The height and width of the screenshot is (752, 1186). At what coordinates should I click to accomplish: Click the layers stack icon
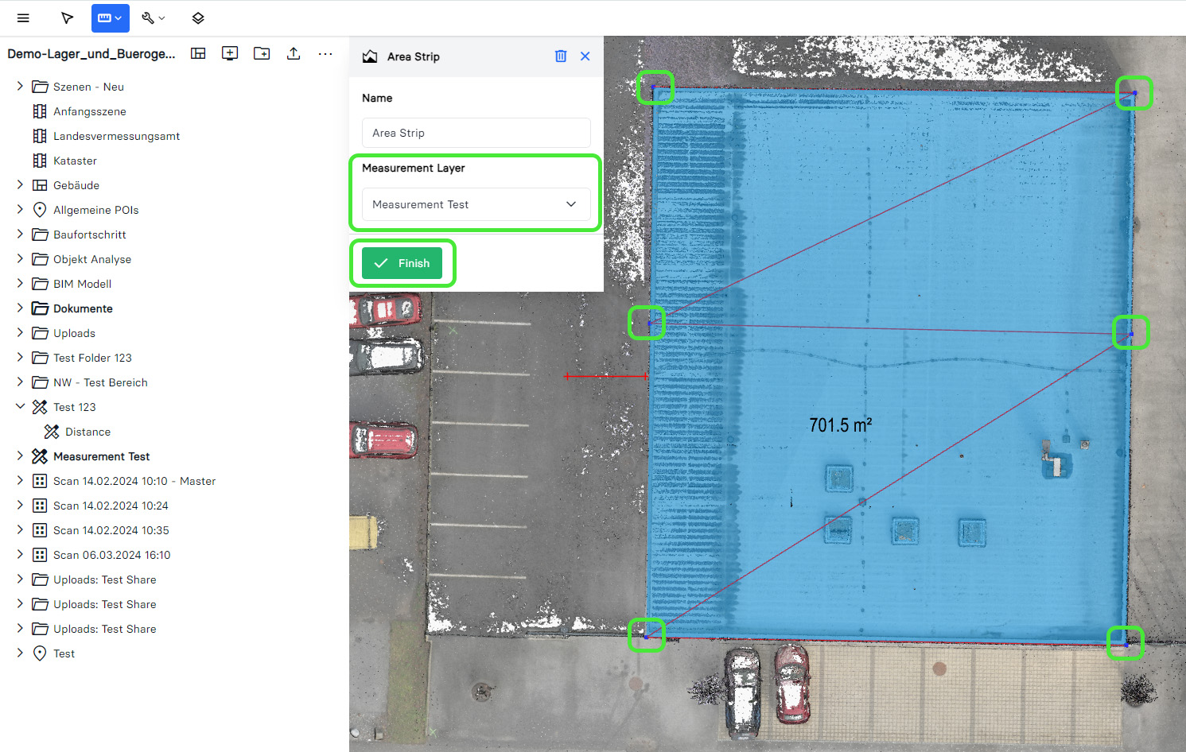(x=198, y=17)
